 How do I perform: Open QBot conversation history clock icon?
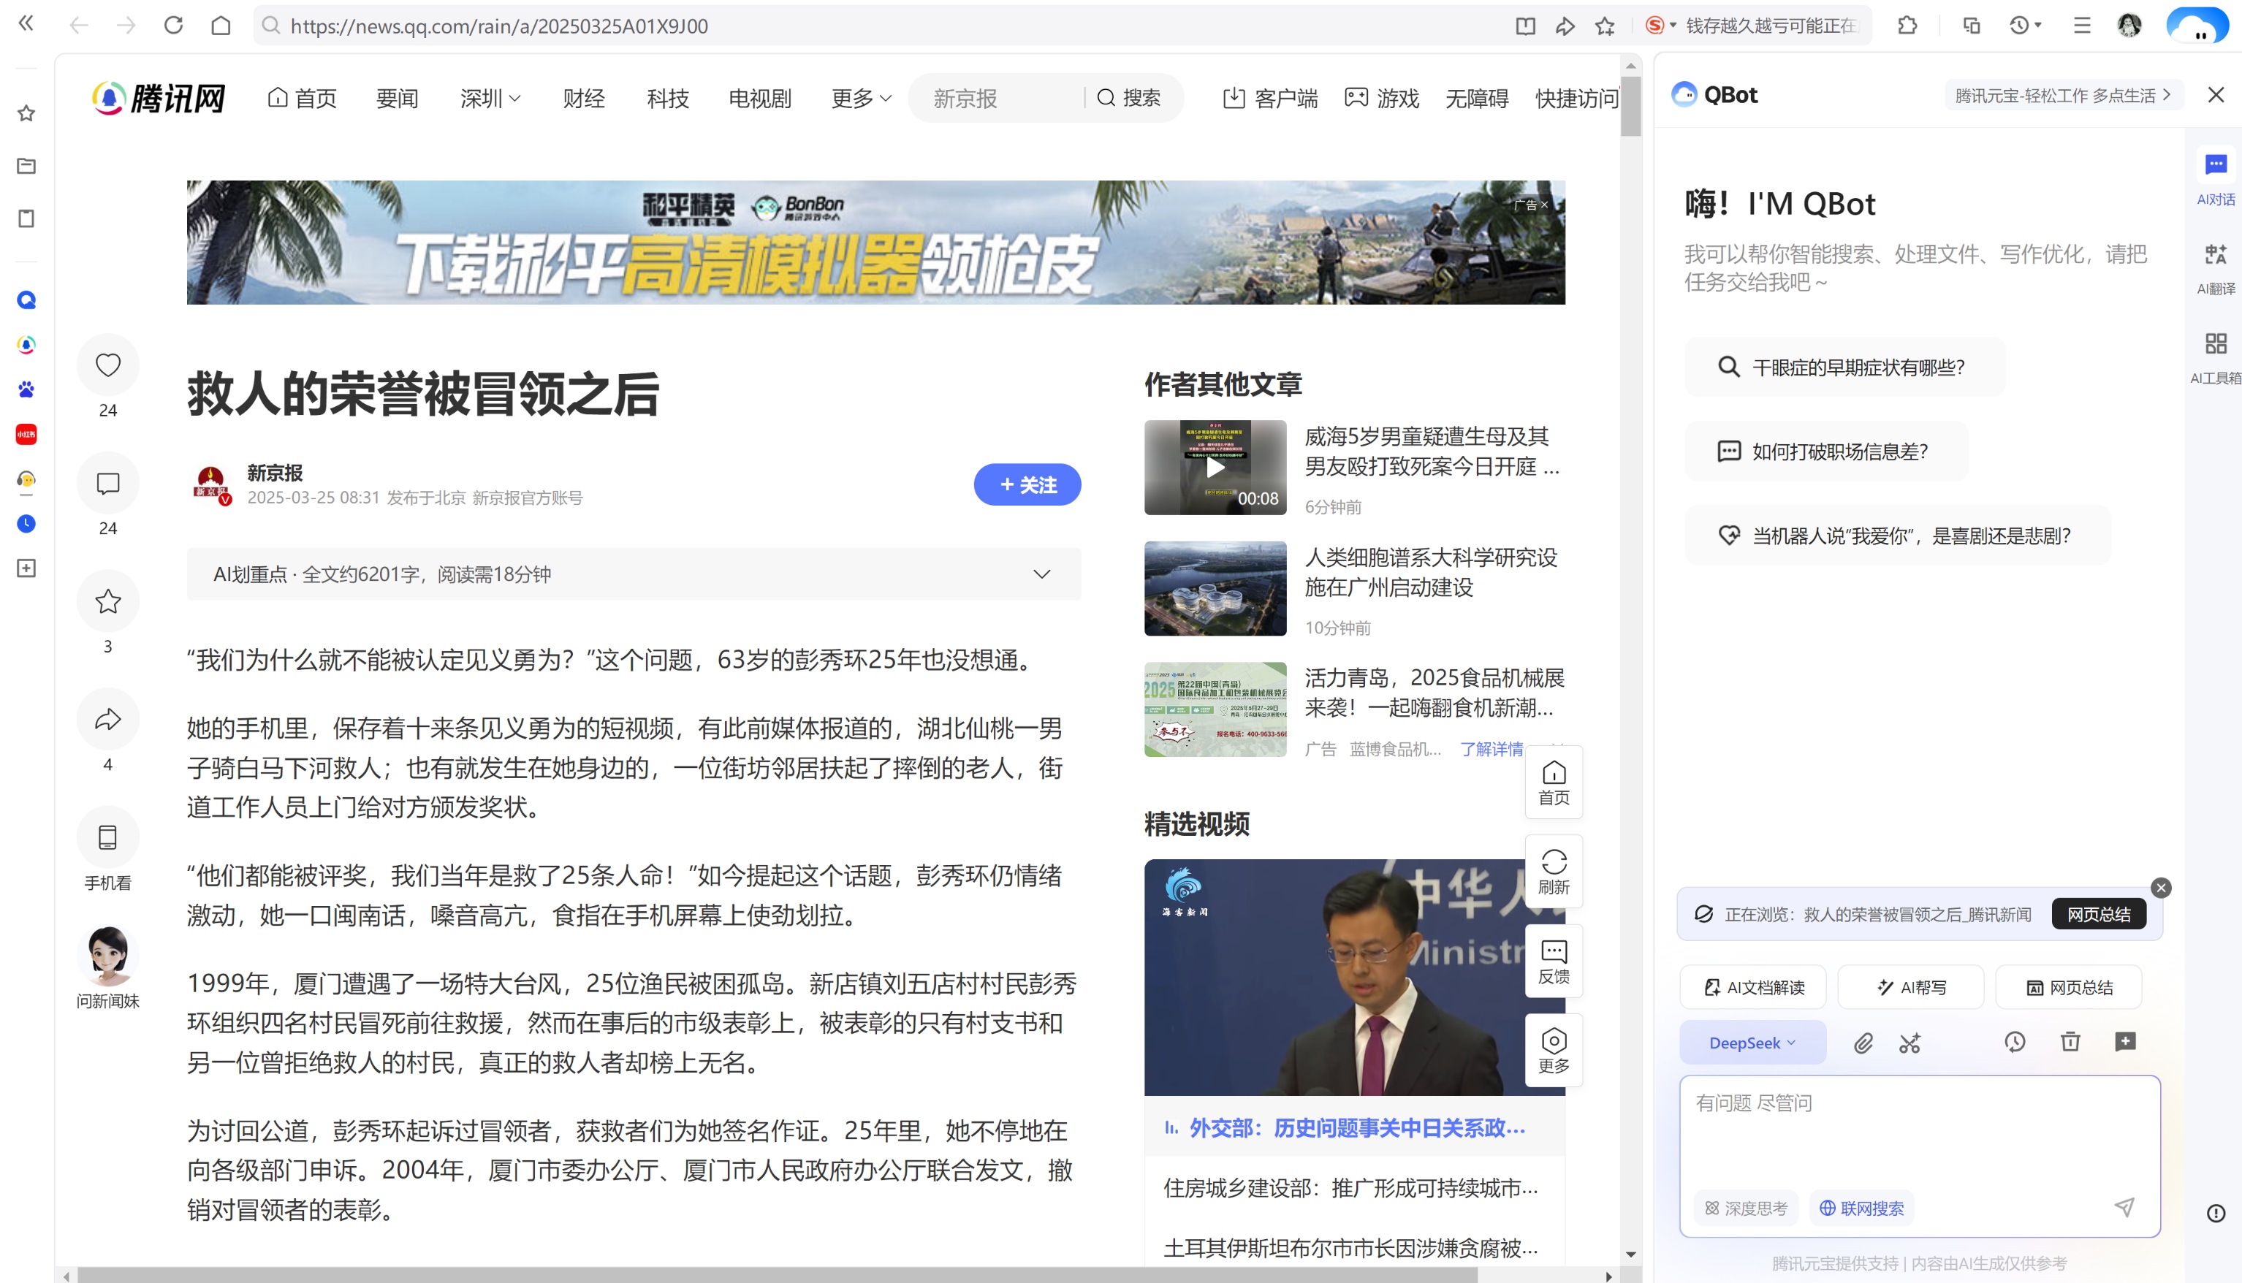coord(2015,1043)
